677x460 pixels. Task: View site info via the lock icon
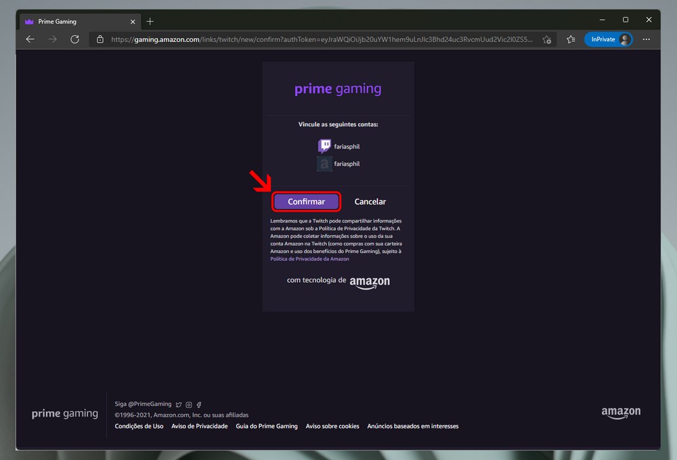100,39
